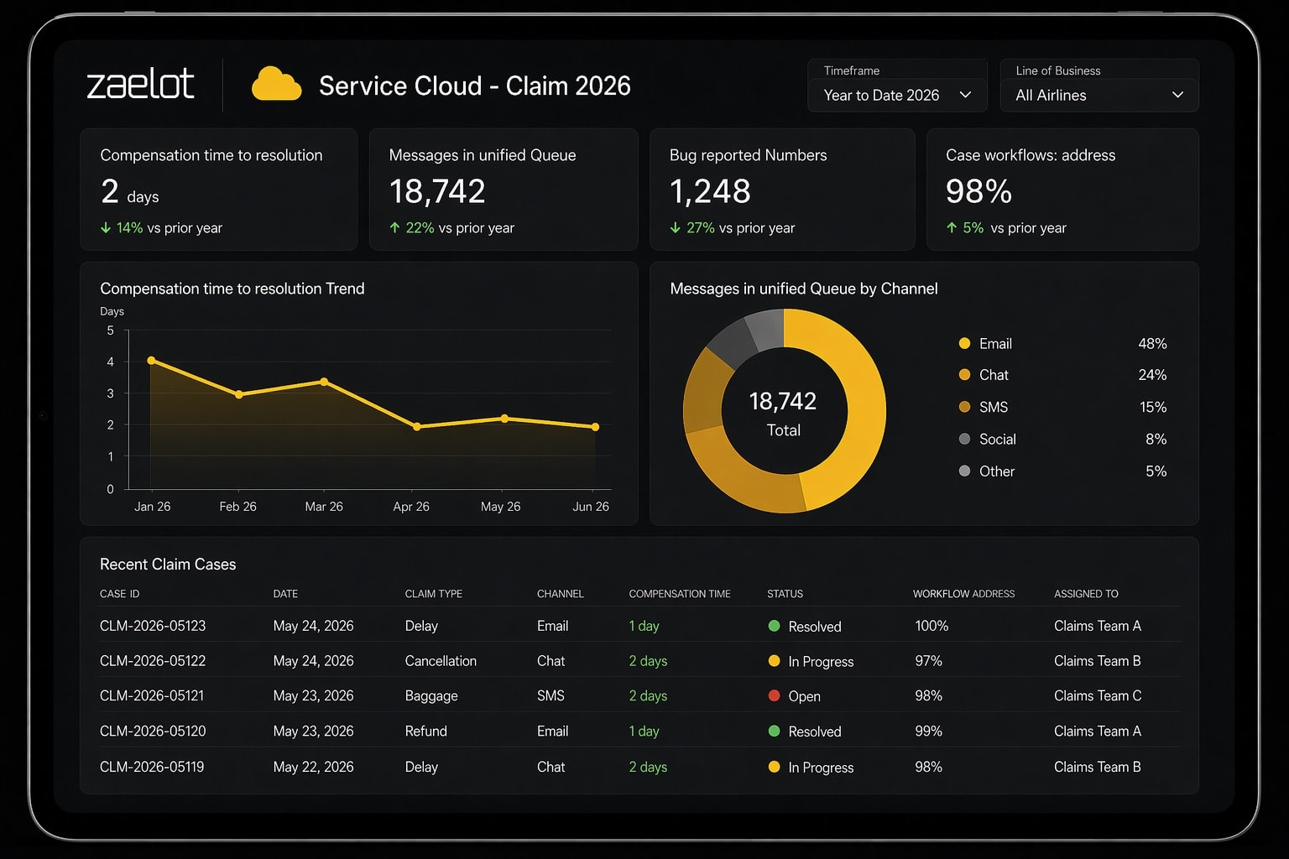The image size is (1289, 859).
Task: Click the Other legend gray dot
Action: (964, 471)
